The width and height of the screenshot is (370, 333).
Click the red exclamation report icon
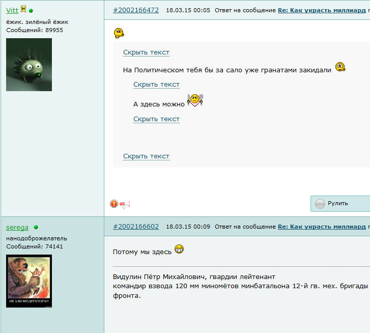click(x=113, y=204)
